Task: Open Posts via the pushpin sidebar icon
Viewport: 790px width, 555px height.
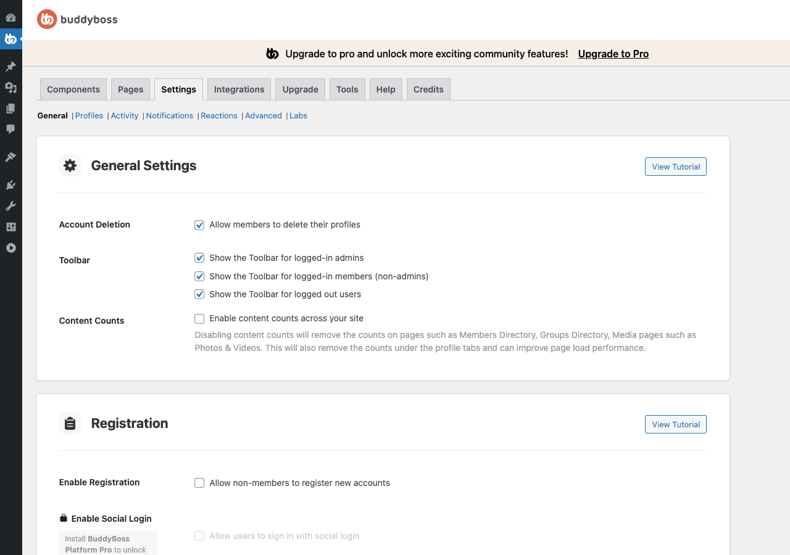Action: [10, 66]
